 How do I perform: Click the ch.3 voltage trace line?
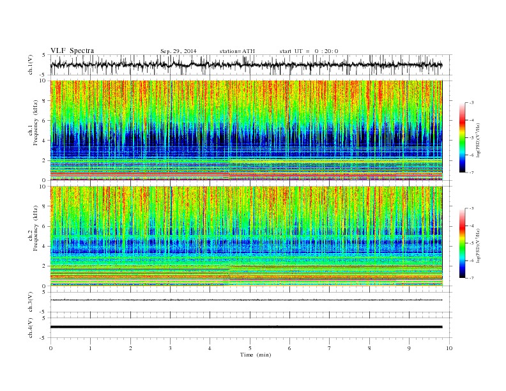pyautogui.click(x=246, y=300)
